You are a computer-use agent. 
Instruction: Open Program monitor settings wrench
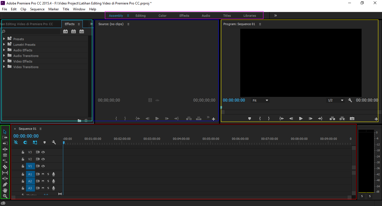tap(350, 100)
